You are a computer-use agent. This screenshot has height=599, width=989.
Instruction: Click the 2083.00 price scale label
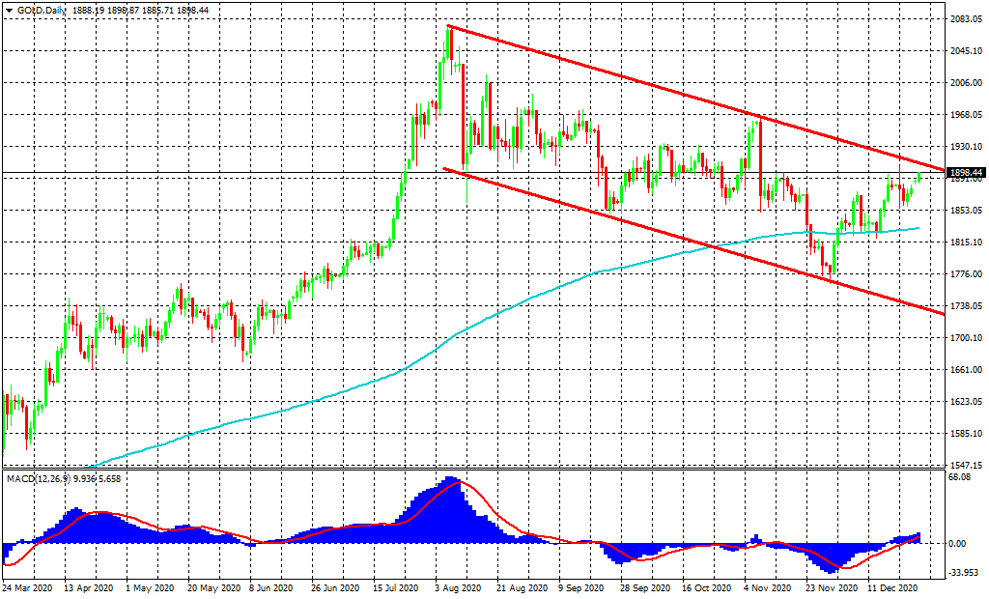coord(966,19)
